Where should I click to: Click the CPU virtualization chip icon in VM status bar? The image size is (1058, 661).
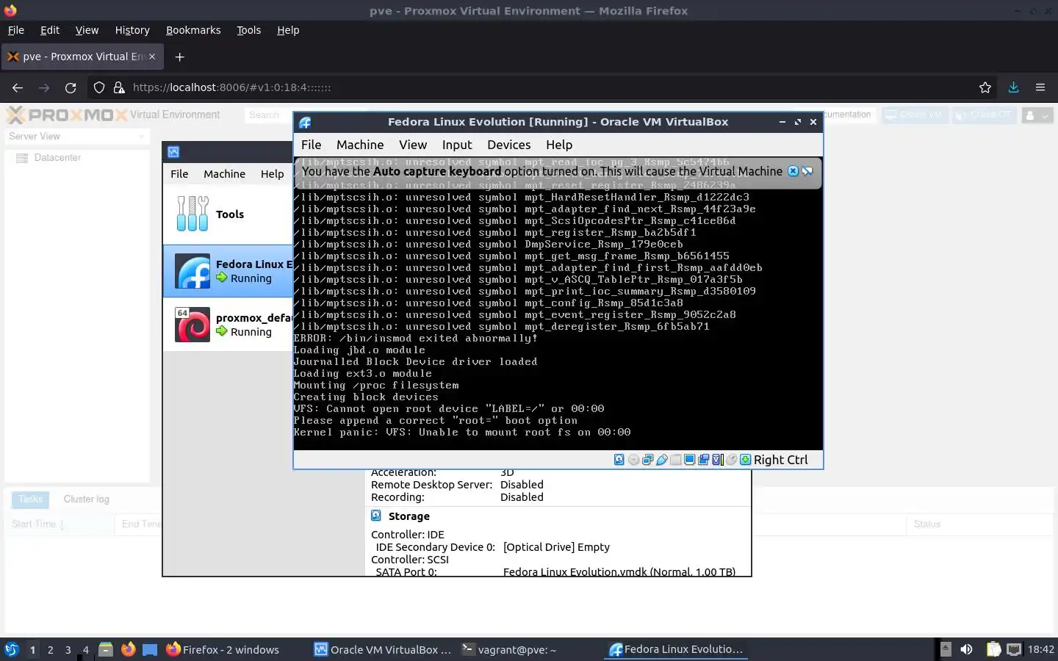coord(718,460)
